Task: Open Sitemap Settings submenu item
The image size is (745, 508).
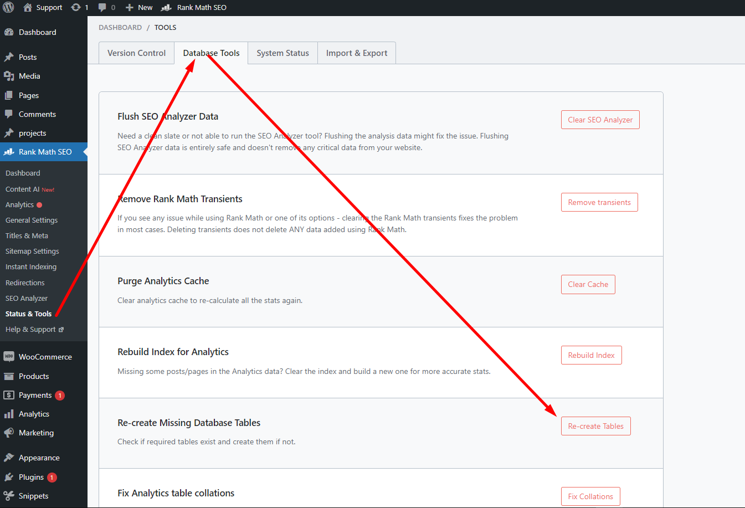Action: tap(32, 251)
